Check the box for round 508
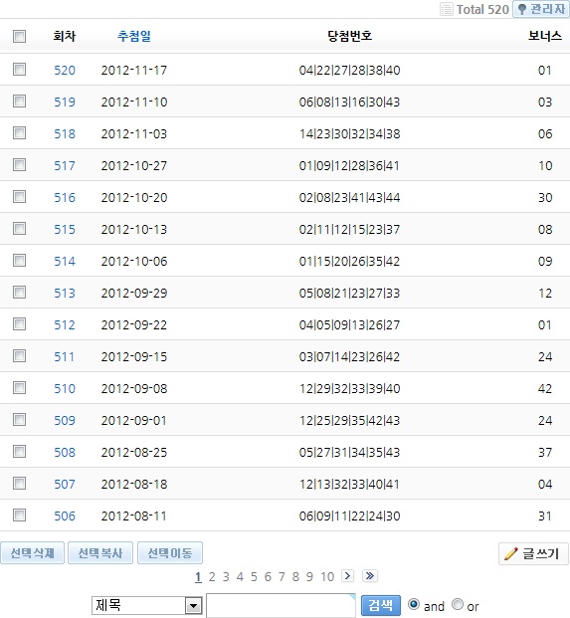 coord(19,452)
